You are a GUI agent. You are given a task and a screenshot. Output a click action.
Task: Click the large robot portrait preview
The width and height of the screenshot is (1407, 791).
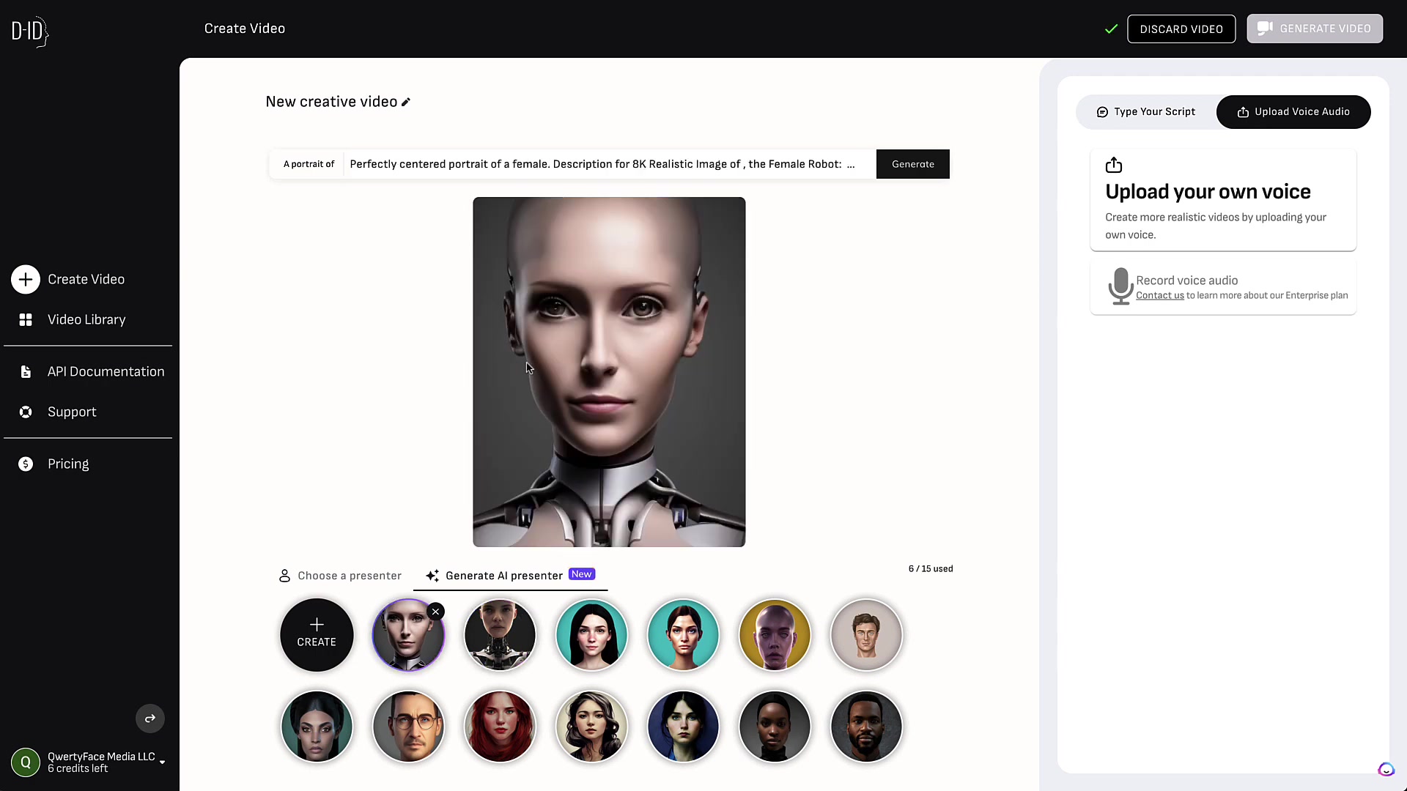point(609,372)
